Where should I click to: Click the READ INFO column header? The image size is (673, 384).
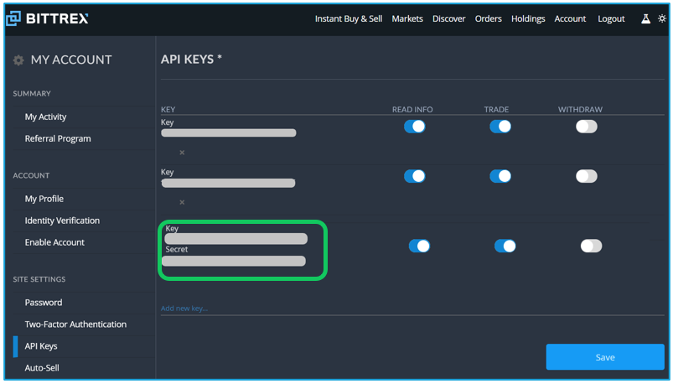point(412,110)
